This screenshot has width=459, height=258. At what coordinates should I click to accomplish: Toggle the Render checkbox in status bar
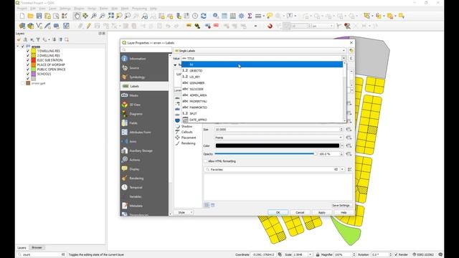[396, 254]
